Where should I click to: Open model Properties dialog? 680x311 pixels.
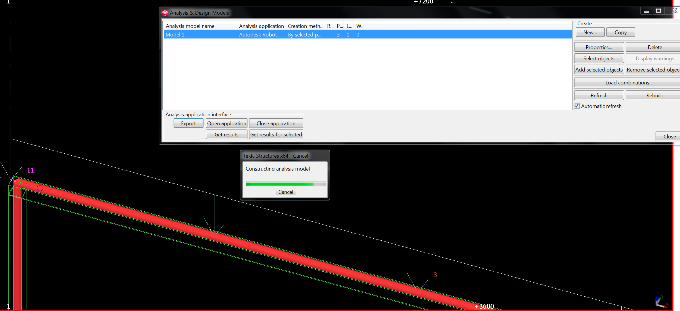(599, 47)
